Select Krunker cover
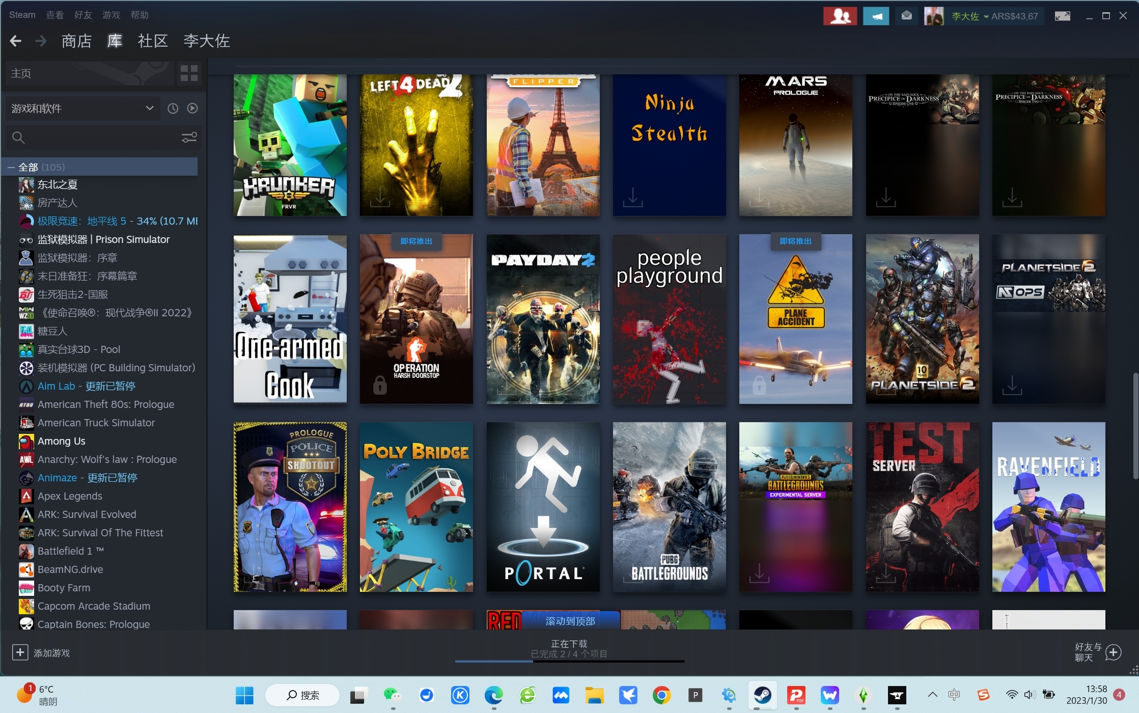The image size is (1139, 713). point(290,145)
